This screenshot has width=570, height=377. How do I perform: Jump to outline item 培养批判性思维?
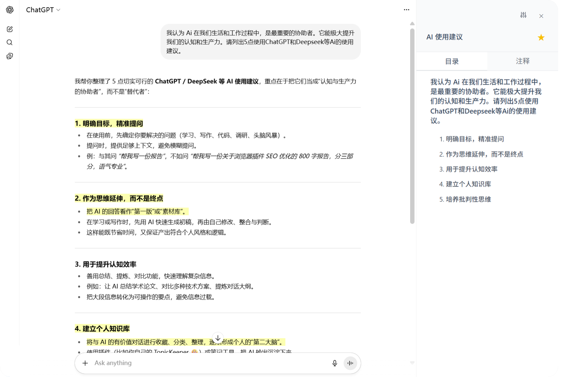click(465, 199)
